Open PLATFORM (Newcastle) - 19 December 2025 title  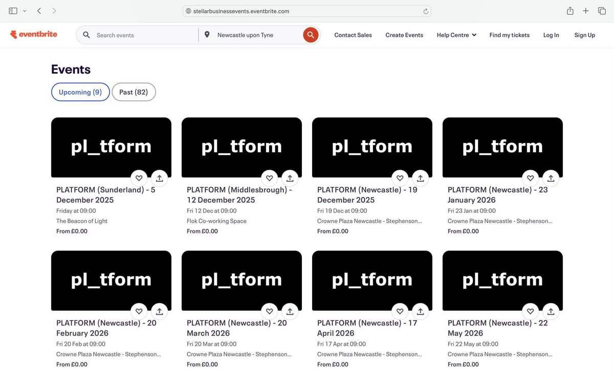point(367,195)
